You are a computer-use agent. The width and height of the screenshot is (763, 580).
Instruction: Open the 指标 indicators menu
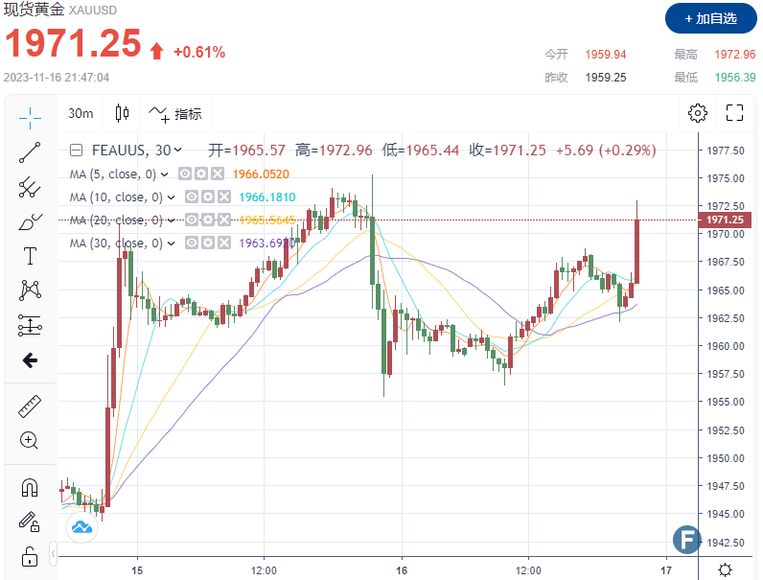coord(175,113)
